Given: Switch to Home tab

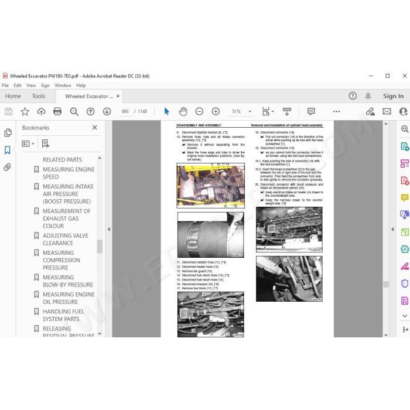Looking at the screenshot, I should point(13,96).
